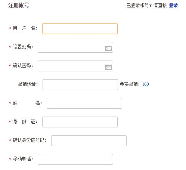Select the 邮箱地址 text field
Viewport: 186px width, 170px height.
(x=80, y=84)
